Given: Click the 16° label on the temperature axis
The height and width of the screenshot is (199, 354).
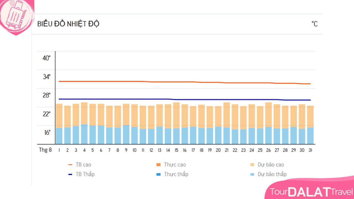Looking at the screenshot, I should click(47, 133).
